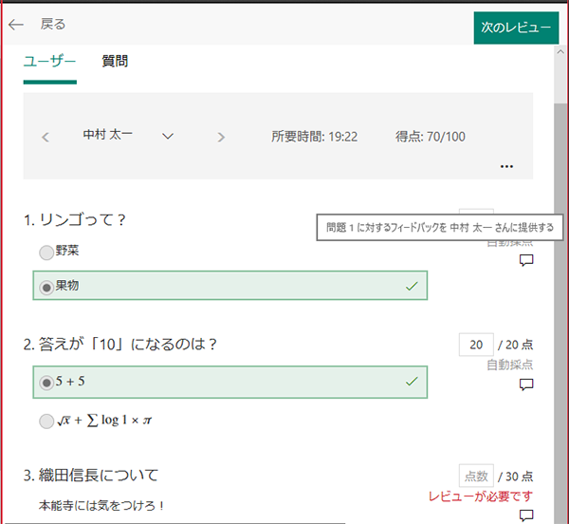569x524 pixels.
Task: Click the answer text 本能寺には気をつけろ！
Action: pos(101,505)
